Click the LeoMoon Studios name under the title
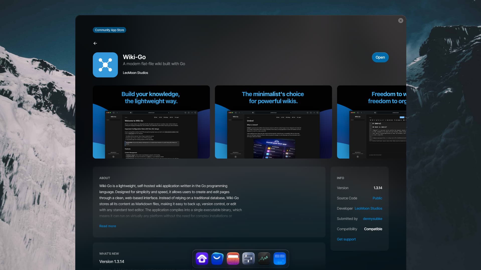481x270 pixels. [x=135, y=73]
